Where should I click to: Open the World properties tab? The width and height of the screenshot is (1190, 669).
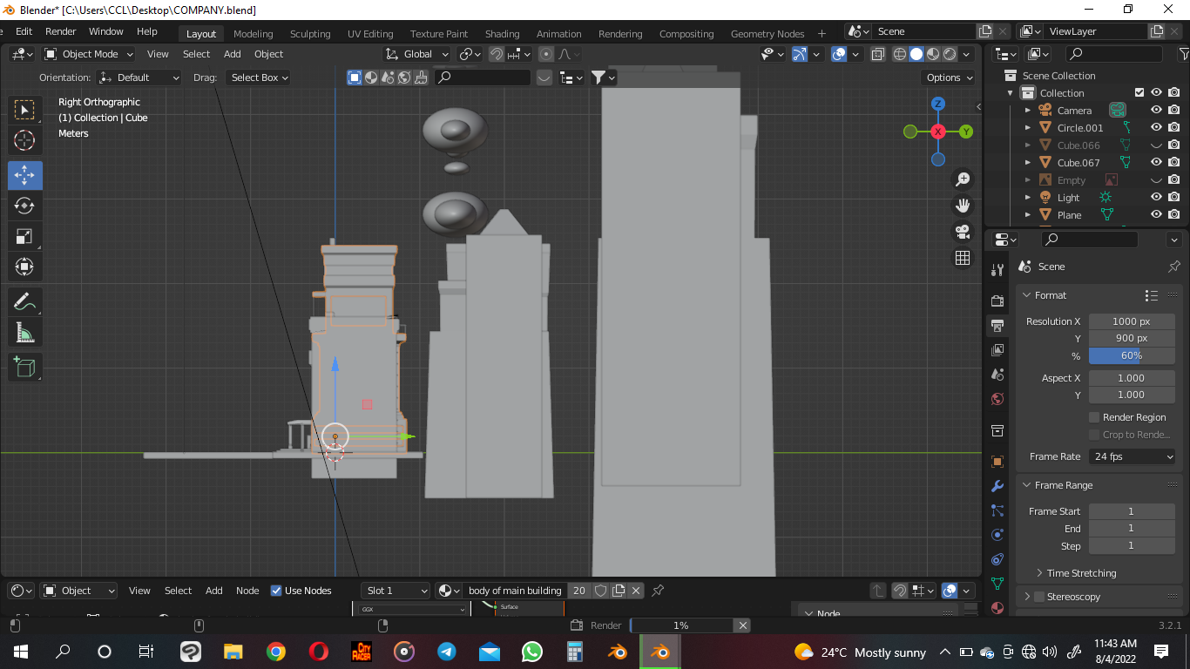click(x=997, y=399)
